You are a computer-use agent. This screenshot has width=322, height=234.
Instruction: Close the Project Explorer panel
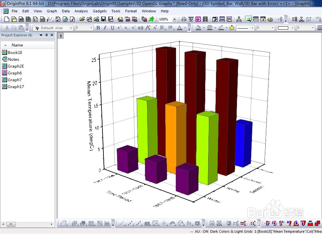52,35
